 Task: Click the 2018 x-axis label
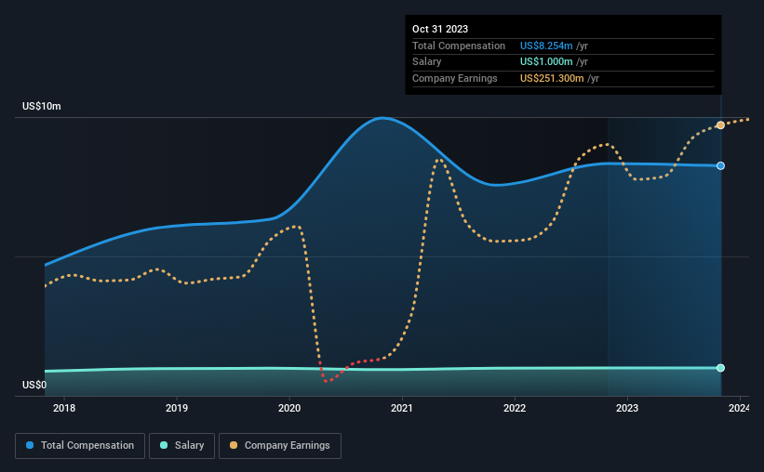click(x=64, y=408)
